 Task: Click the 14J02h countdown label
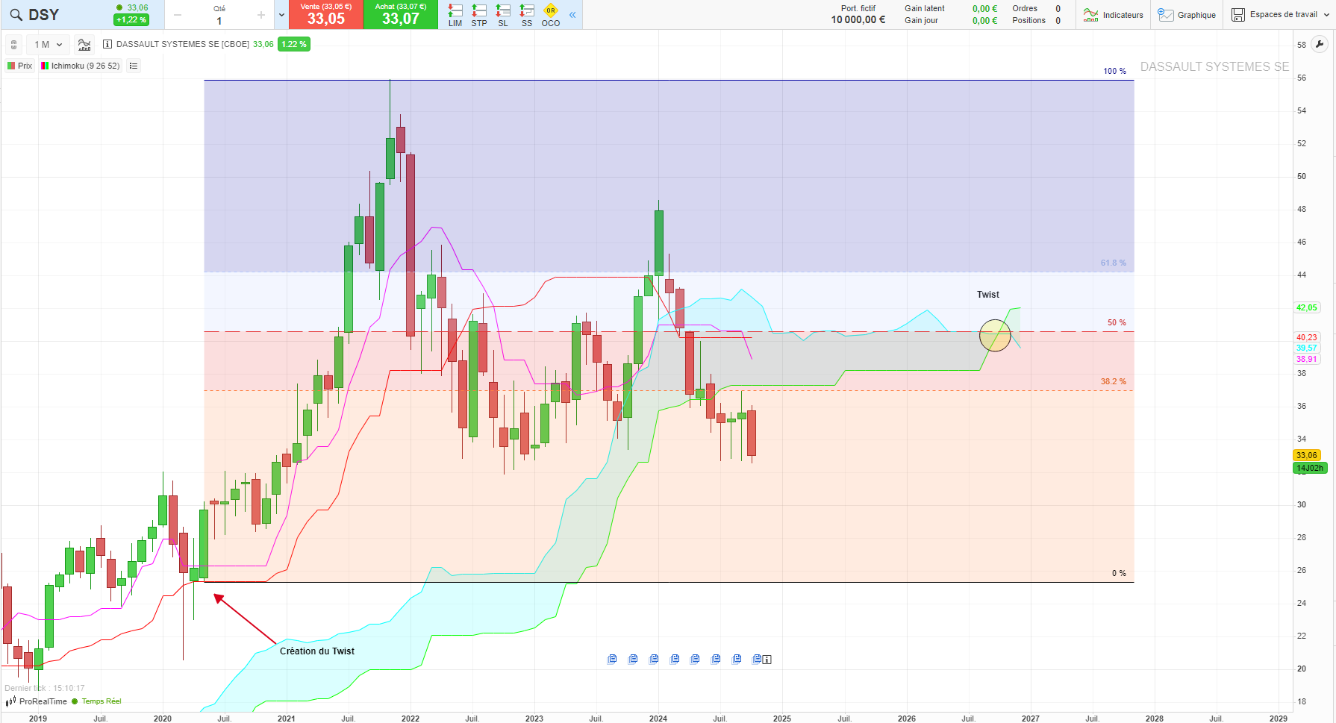(1310, 469)
